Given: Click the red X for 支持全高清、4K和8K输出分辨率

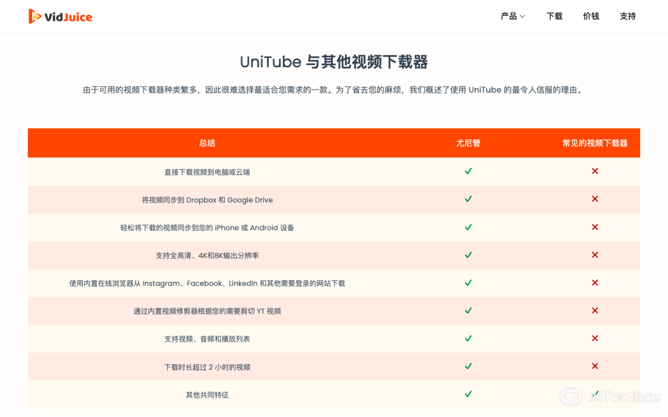Looking at the screenshot, I should click(x=595, y=254).
